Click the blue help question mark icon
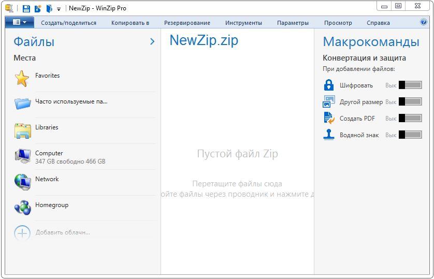The height and width of the screenshot is (279, 434). click(x=424, y=22)
